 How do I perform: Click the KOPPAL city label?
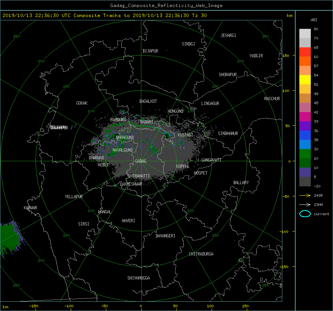point(183,166)
